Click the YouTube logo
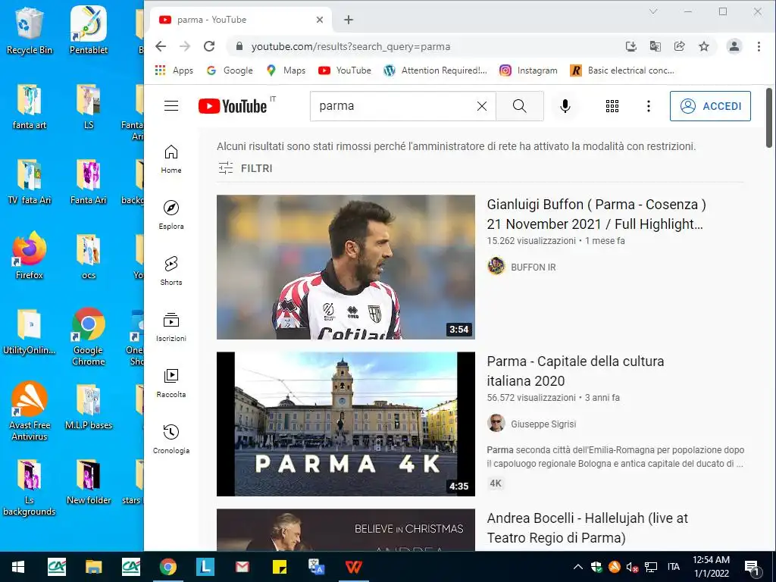The height and width of the screenshot is (582, 776). tap(233, 106)
